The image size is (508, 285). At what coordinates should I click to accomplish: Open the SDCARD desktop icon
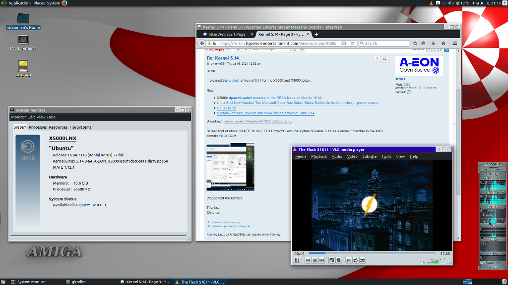[23, 68]
